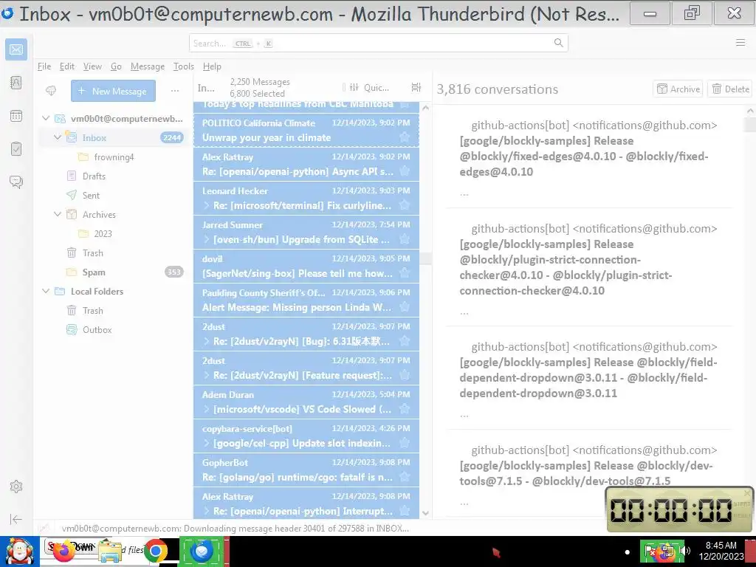The width and height of the screenshot is (756, 567).
Task: Open the Tools menu
Action: [184, 66]
